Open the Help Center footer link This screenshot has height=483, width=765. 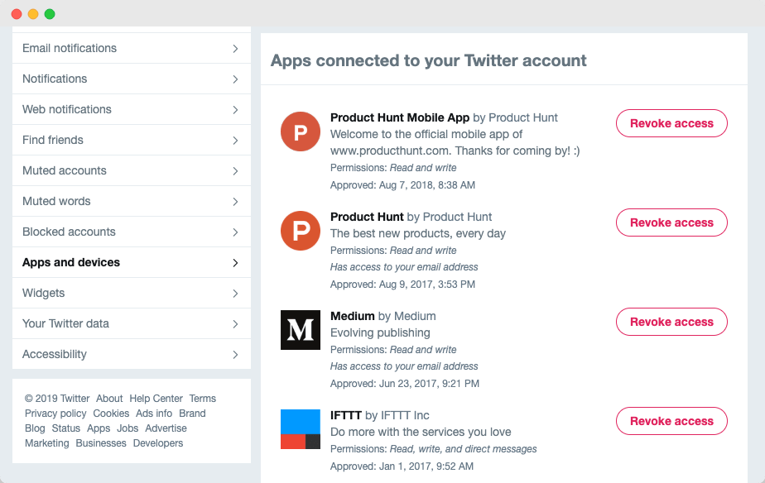[x=156, y=399]
